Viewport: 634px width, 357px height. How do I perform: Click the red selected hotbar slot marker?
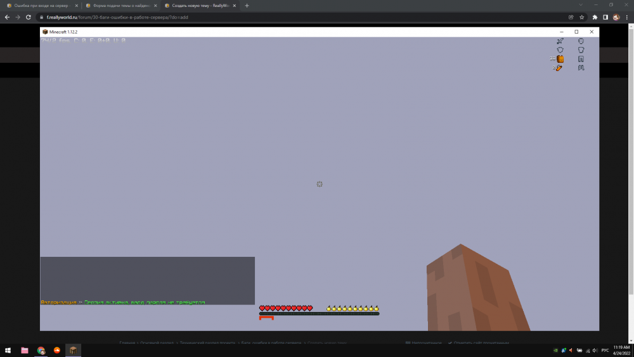266,318
